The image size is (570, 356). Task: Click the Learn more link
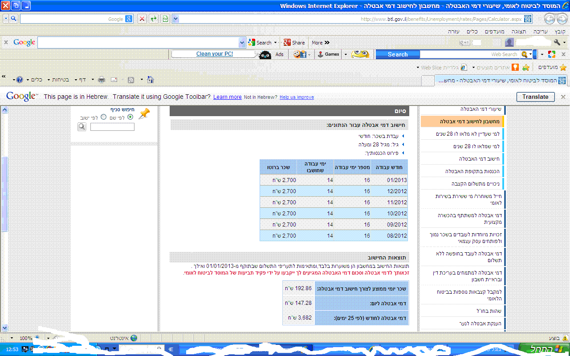[228, 97]
